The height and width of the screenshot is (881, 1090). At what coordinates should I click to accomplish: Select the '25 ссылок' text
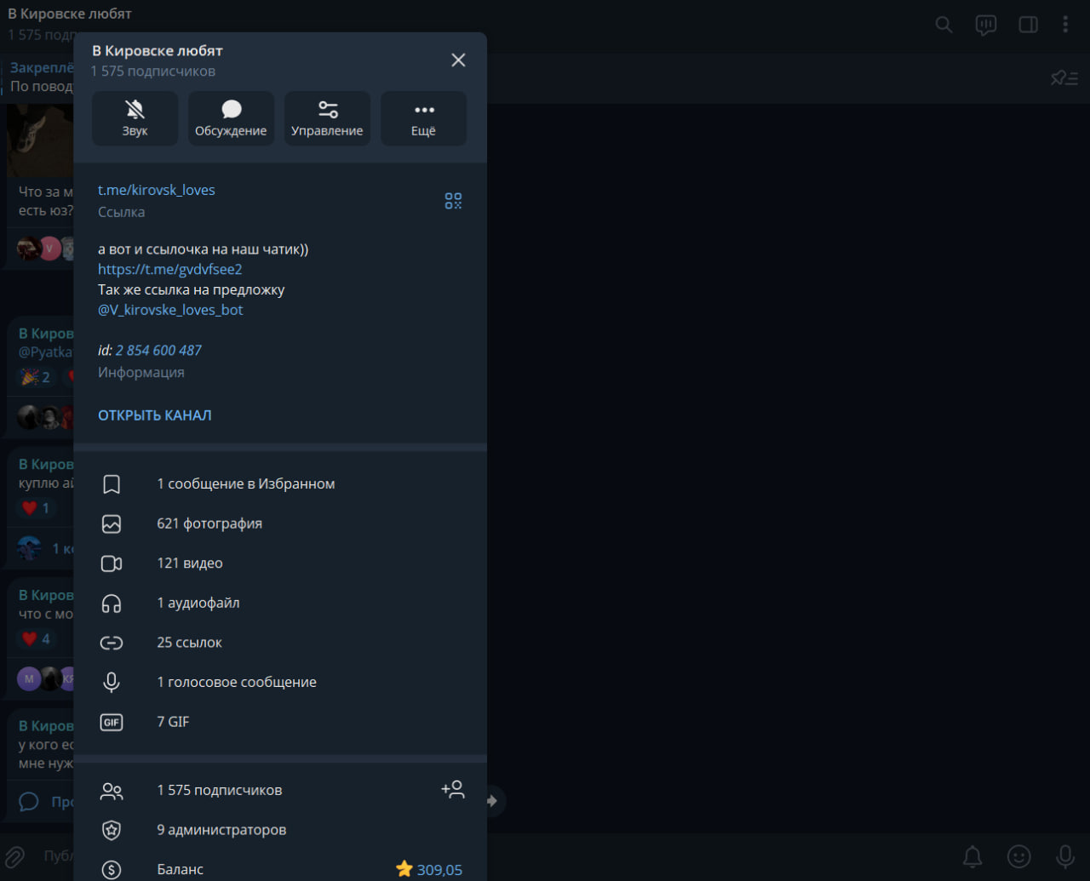(189, 643)
